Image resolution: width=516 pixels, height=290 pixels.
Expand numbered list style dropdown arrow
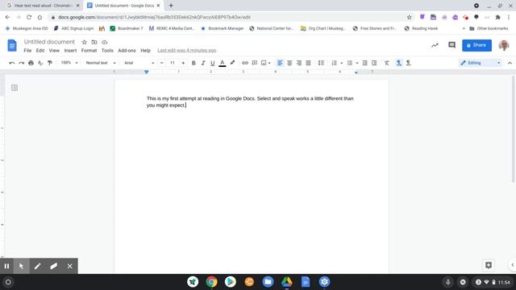tap(342, 63)
